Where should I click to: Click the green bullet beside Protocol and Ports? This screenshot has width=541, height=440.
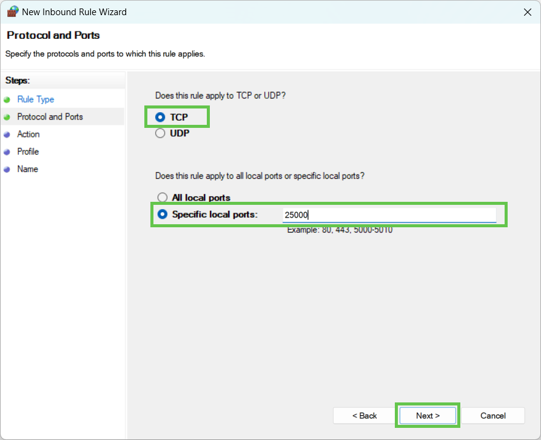pyautogui.click(x=7, y=117)
